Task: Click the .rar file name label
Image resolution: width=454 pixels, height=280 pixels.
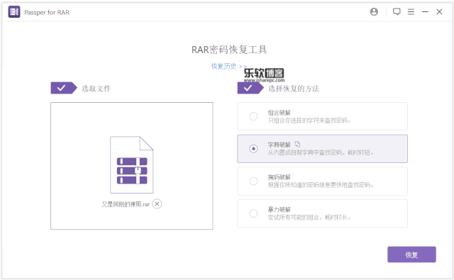Action: tap(126, 204)
